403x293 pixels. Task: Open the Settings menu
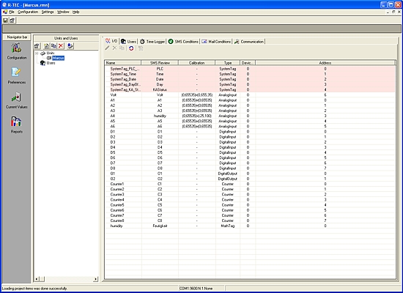pos(48,12)
